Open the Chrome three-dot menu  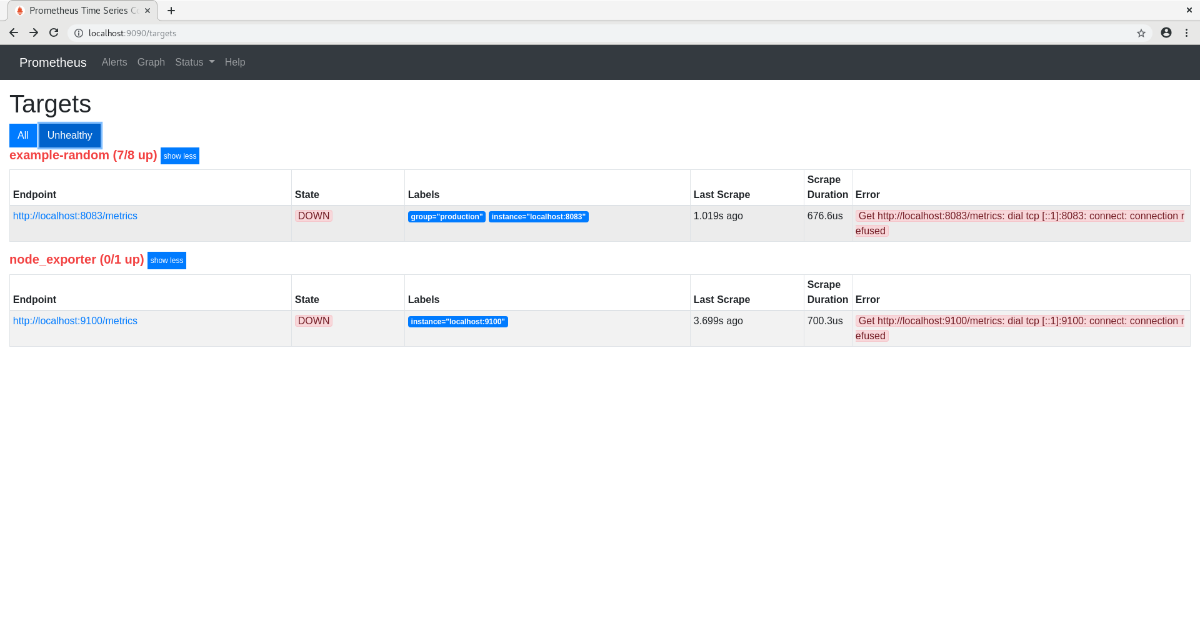[x=1186, y=32]
